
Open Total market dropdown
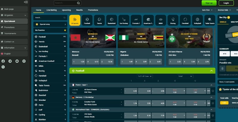[x=185, y=76]
